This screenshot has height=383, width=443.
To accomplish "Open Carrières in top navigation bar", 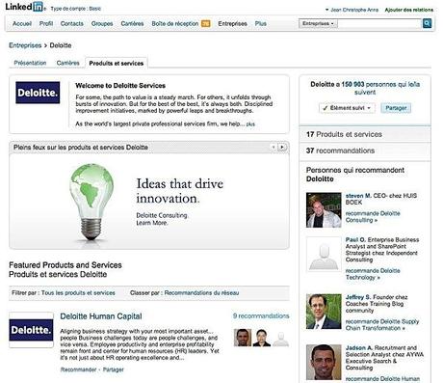I will 132,24.
